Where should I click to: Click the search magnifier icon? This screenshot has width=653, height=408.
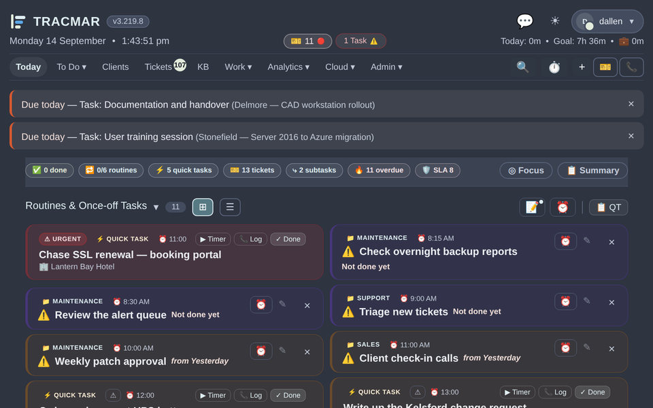(522, 67)
